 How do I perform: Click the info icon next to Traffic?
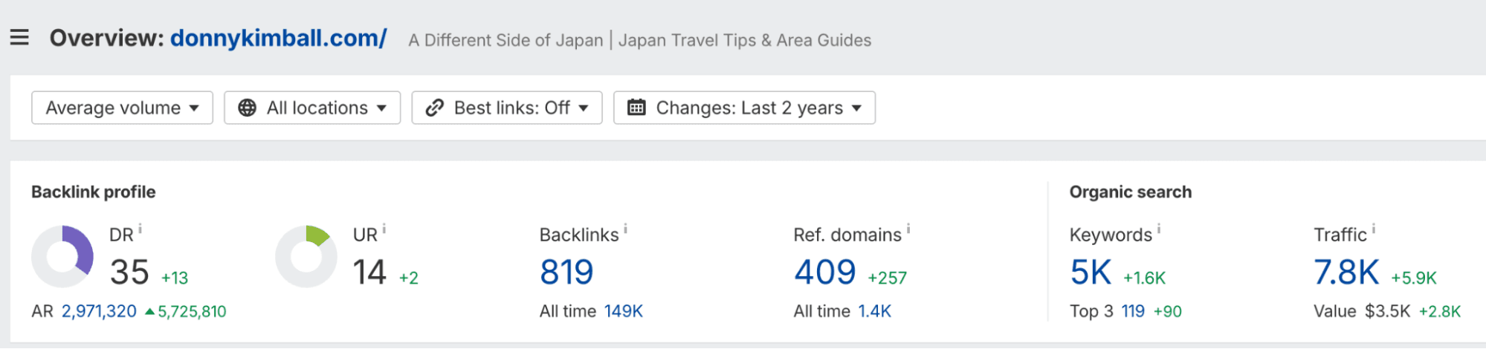tap(1374, 229)
